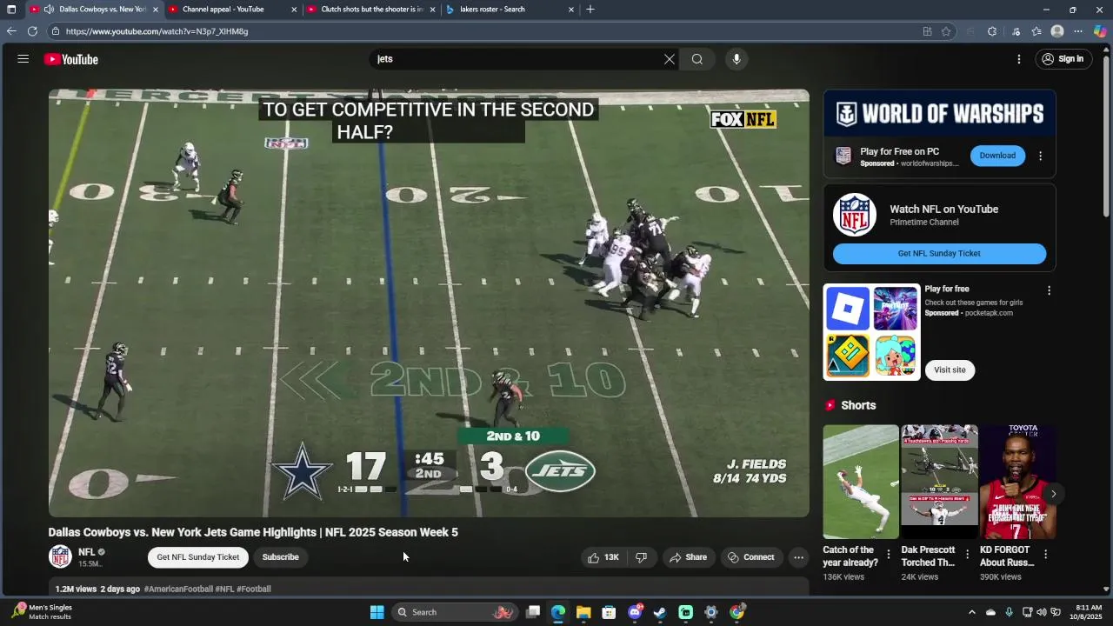Click the Sign in button

1063,59
